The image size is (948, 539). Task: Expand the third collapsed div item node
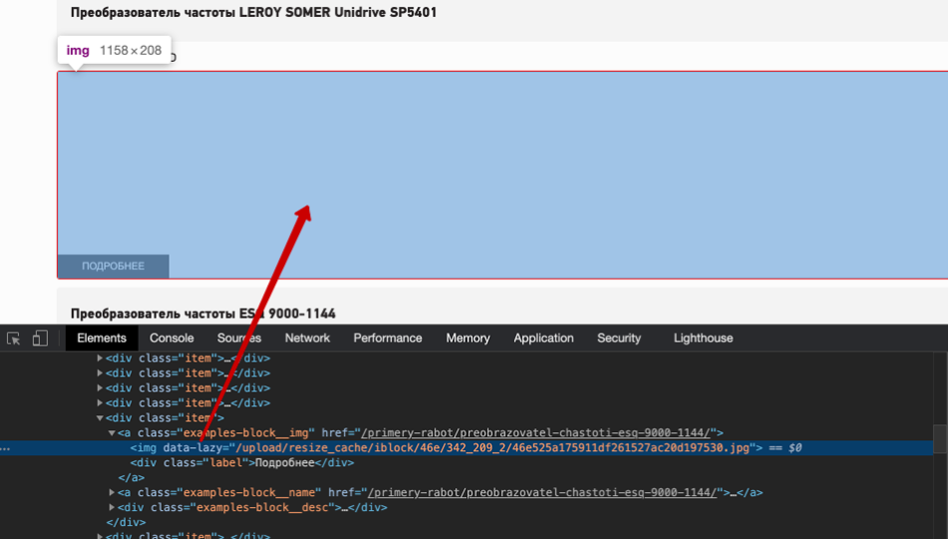click(x=100, y=387)
